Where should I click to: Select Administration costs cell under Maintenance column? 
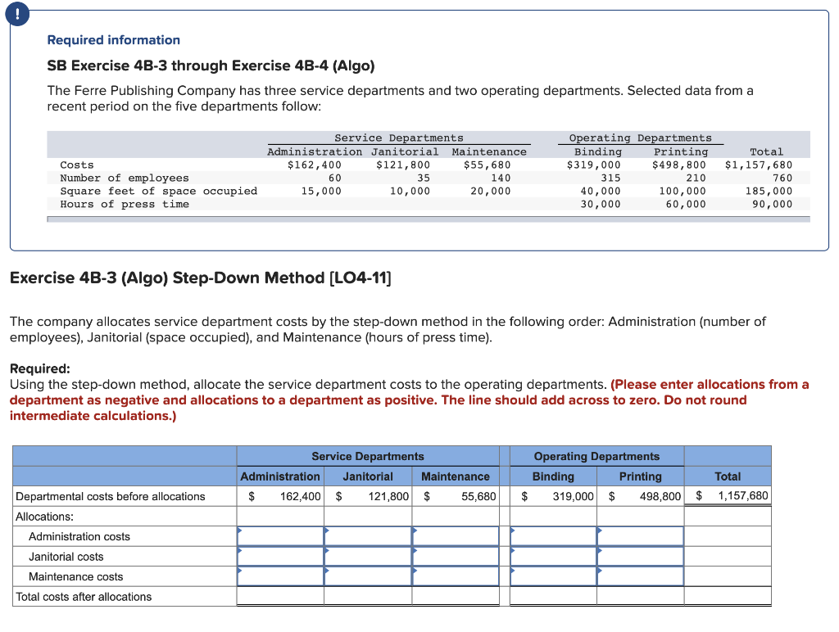[x=456, y=536]
